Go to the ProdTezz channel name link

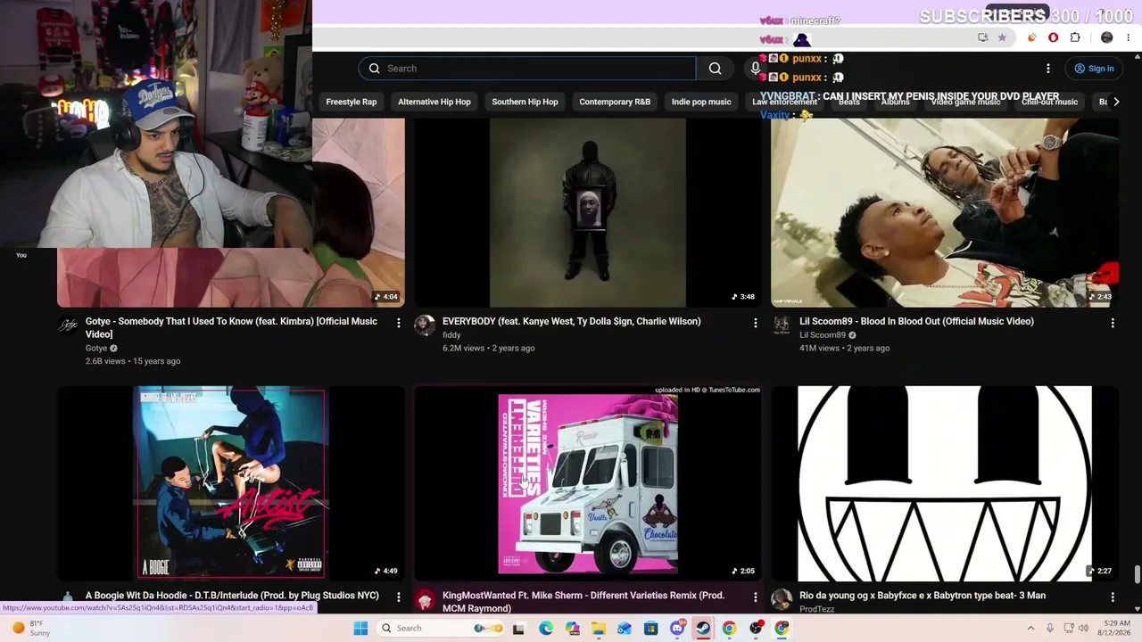coord(817,609)
